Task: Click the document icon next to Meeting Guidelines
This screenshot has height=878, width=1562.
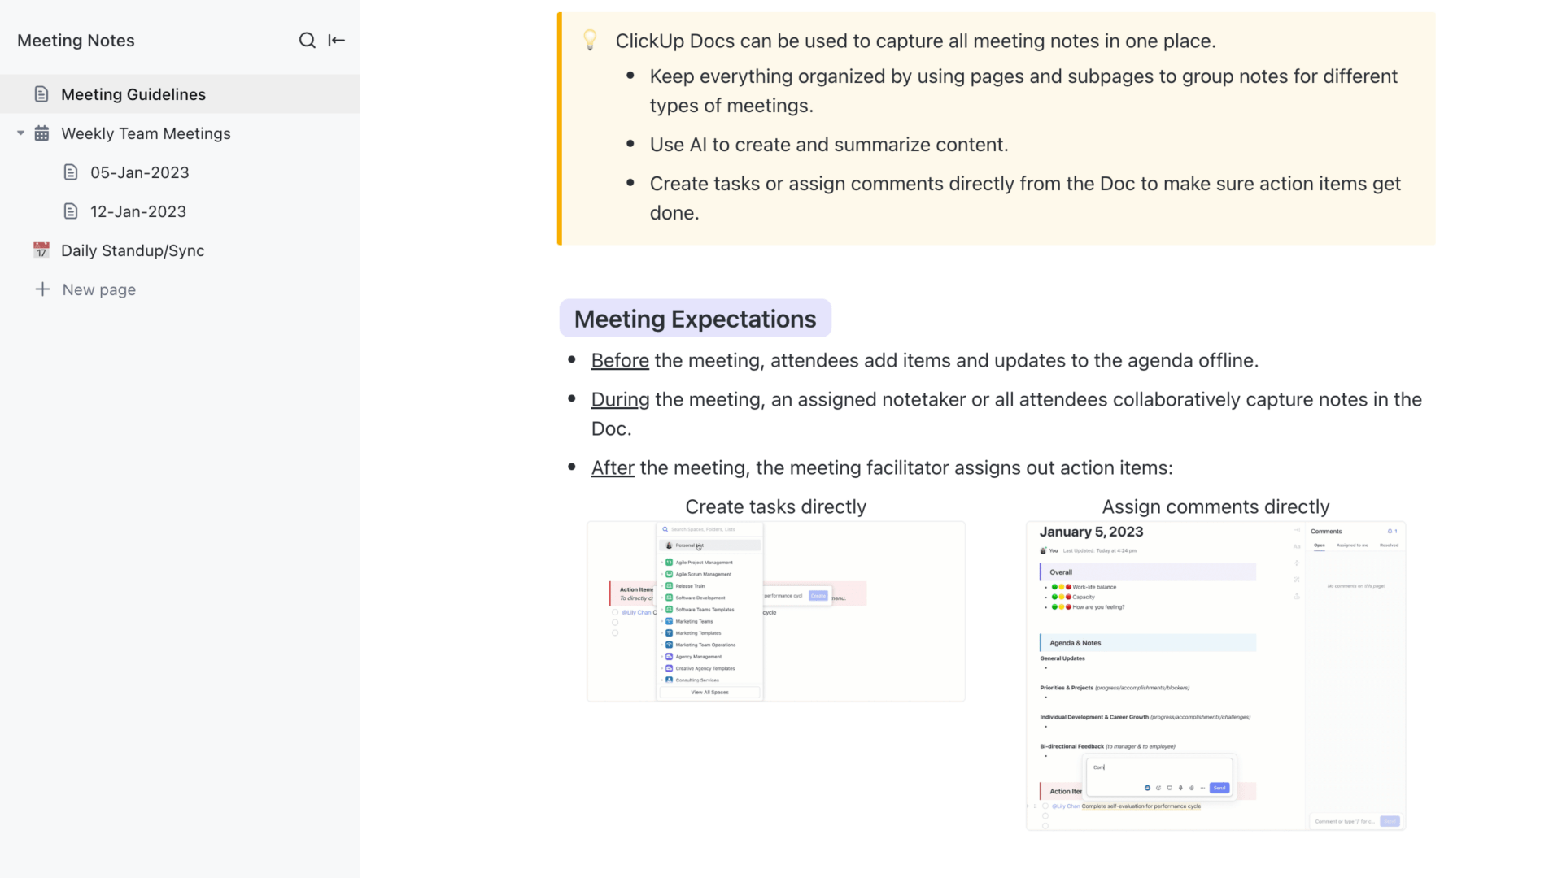Action: click(x=41, y=94)
